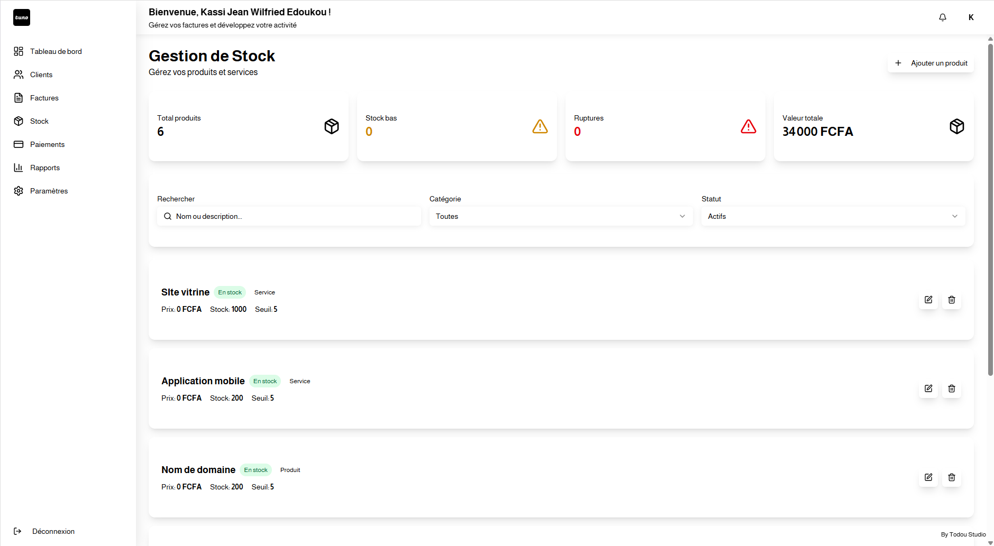Switch to the Factures section
Screen dimensions: 994x546
(44, 98)
